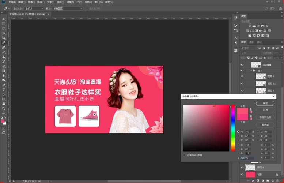Select the Zoom magnifier tool
The image size is (284, 183).
(x=4, y=108)
